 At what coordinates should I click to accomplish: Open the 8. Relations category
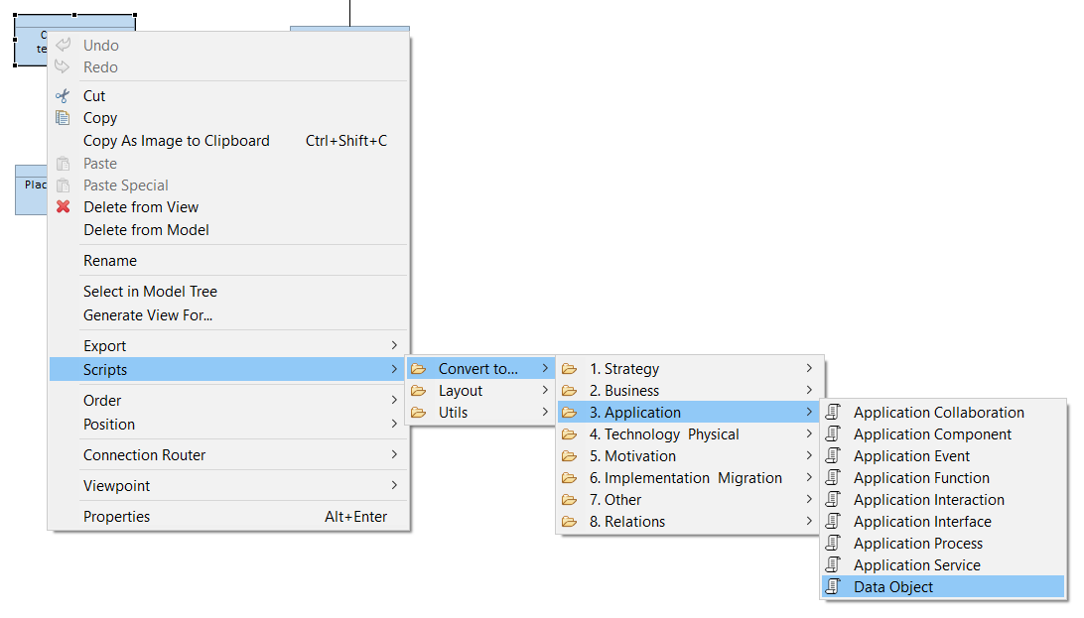click(x=690, y=522)
